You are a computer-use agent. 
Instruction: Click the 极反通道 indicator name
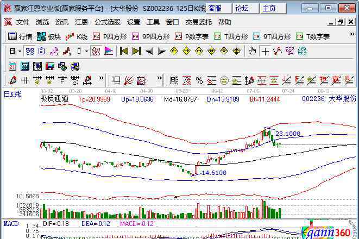(x=54, y=99)
